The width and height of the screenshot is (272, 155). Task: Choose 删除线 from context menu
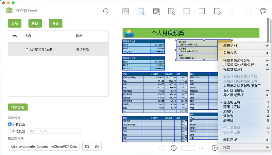point(245,120)
